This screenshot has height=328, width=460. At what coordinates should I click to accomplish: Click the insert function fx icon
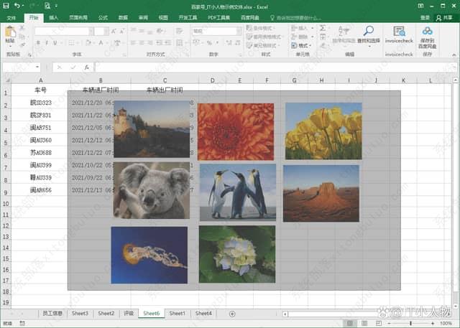click(86, 67)
